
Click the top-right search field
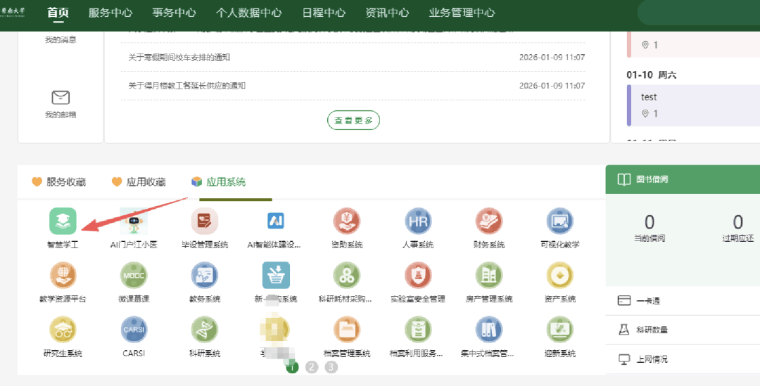(x=699, y=13)
